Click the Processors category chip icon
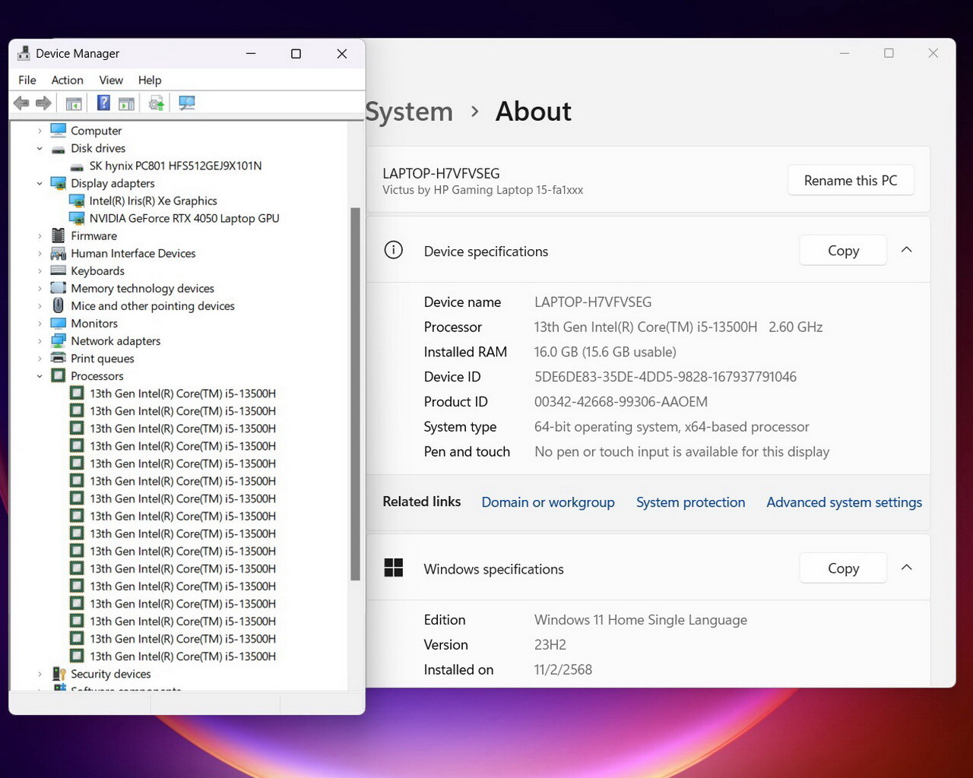This screenshot has width=973, height=778. click(59, 375)
